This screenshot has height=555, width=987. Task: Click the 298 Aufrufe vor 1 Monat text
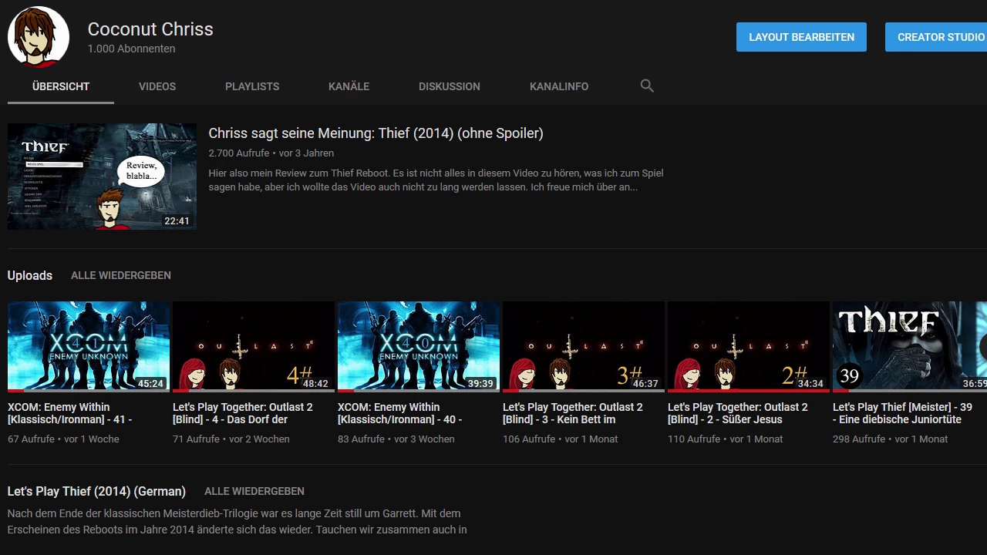pos(891,439)
